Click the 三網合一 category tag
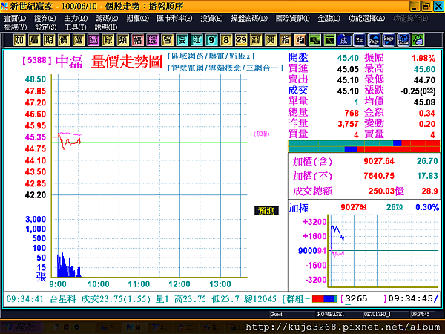Screen dimensions: 445x334 coord(262,68)
